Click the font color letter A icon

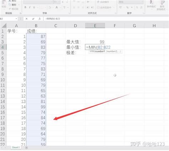57,7
